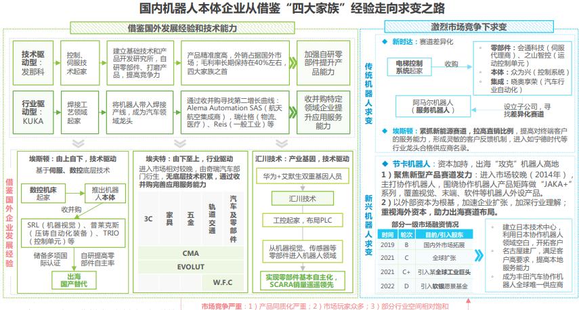Screen dimensions: 579x310
Task: Click the box 电梯控制系统起家
Action: (409, 67)
